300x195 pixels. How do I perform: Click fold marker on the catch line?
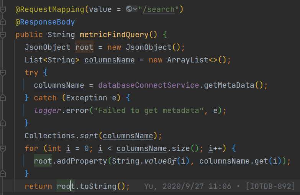tap(3, 98)
